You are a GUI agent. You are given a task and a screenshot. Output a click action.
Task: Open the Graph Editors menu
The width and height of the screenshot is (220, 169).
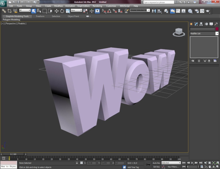(83, 6)
